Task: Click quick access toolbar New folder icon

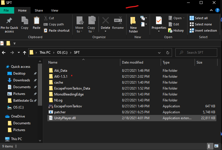Action: (8, 43)
